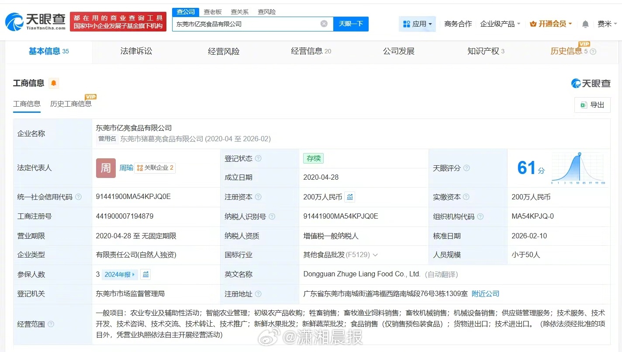Expand 其他食品批发 industry classification
Screen dimensions: 622x352
[375, 255]
